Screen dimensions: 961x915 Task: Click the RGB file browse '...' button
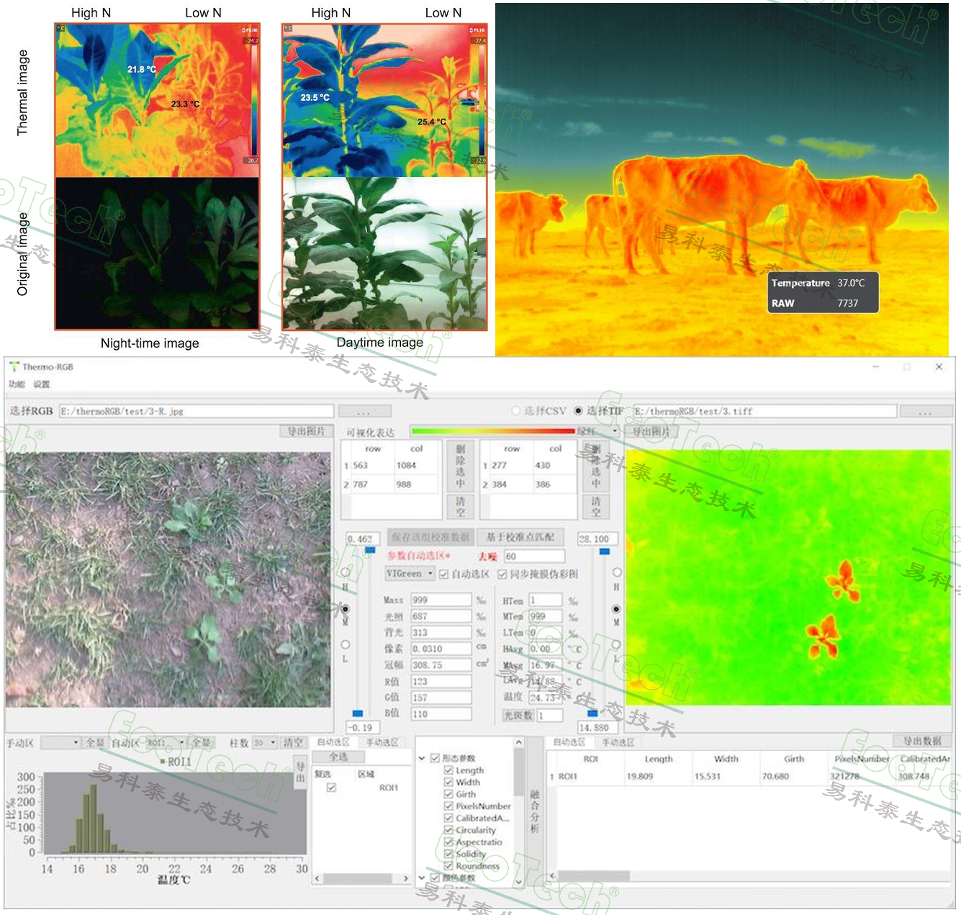pyautogui.click(x=364, y=411)
